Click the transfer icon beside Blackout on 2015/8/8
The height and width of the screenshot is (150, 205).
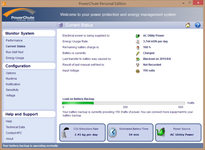(138, 59)
